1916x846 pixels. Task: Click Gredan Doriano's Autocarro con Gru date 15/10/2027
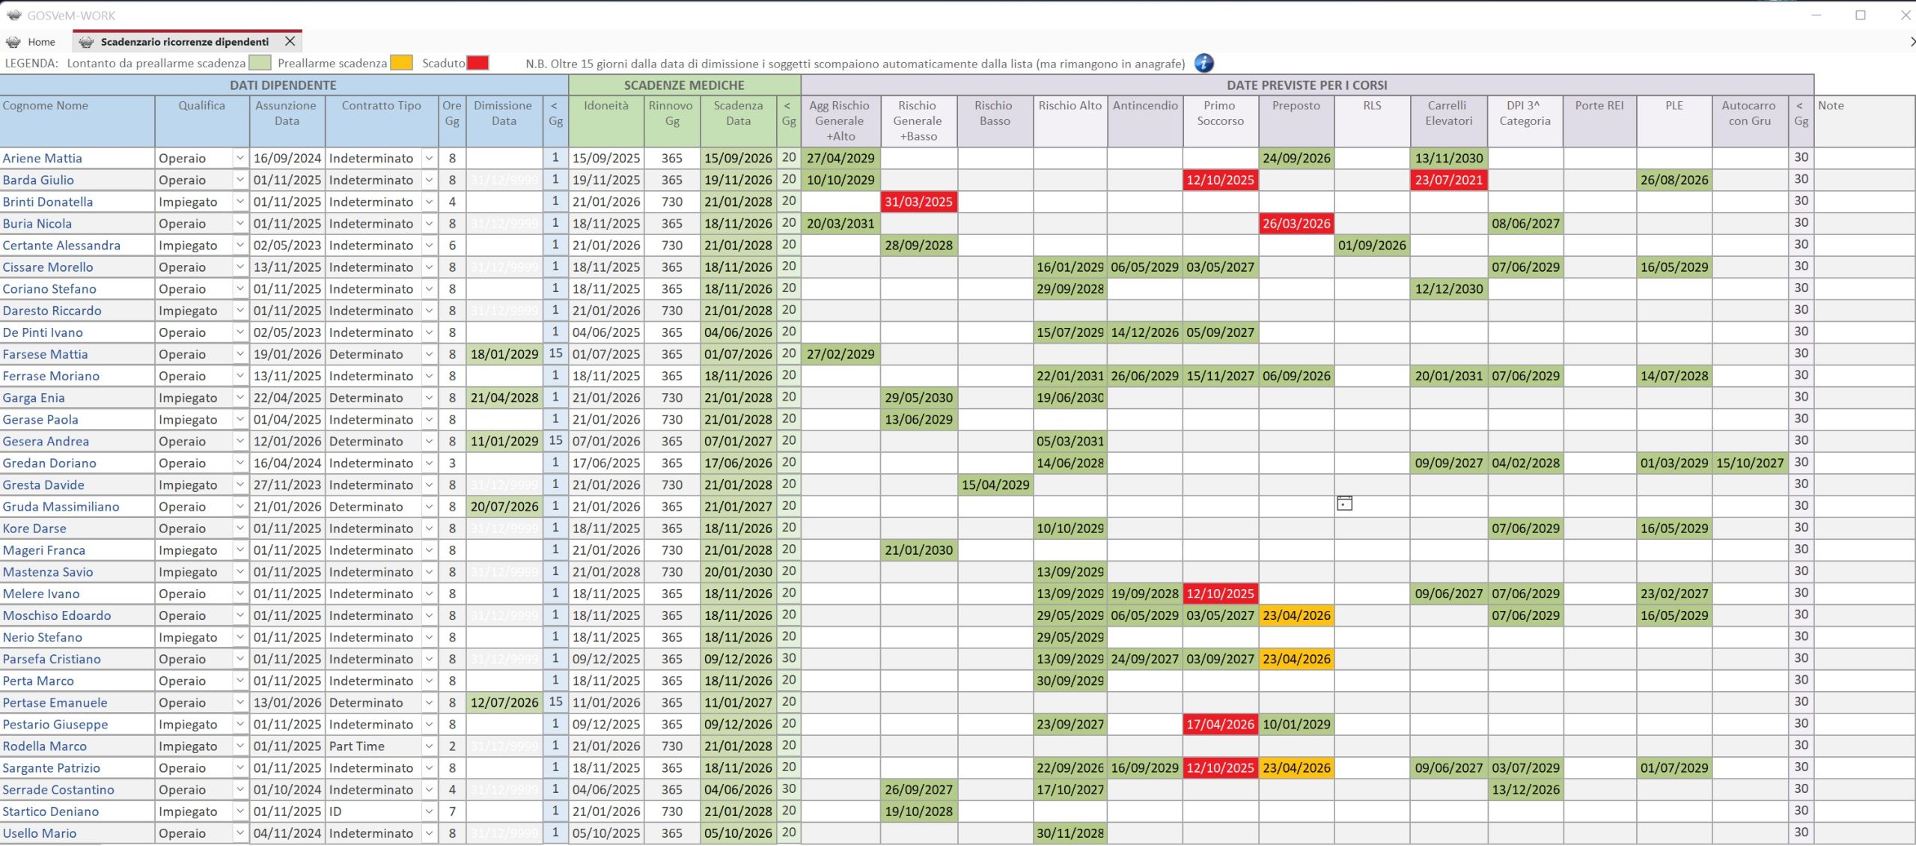(1750, 463)
